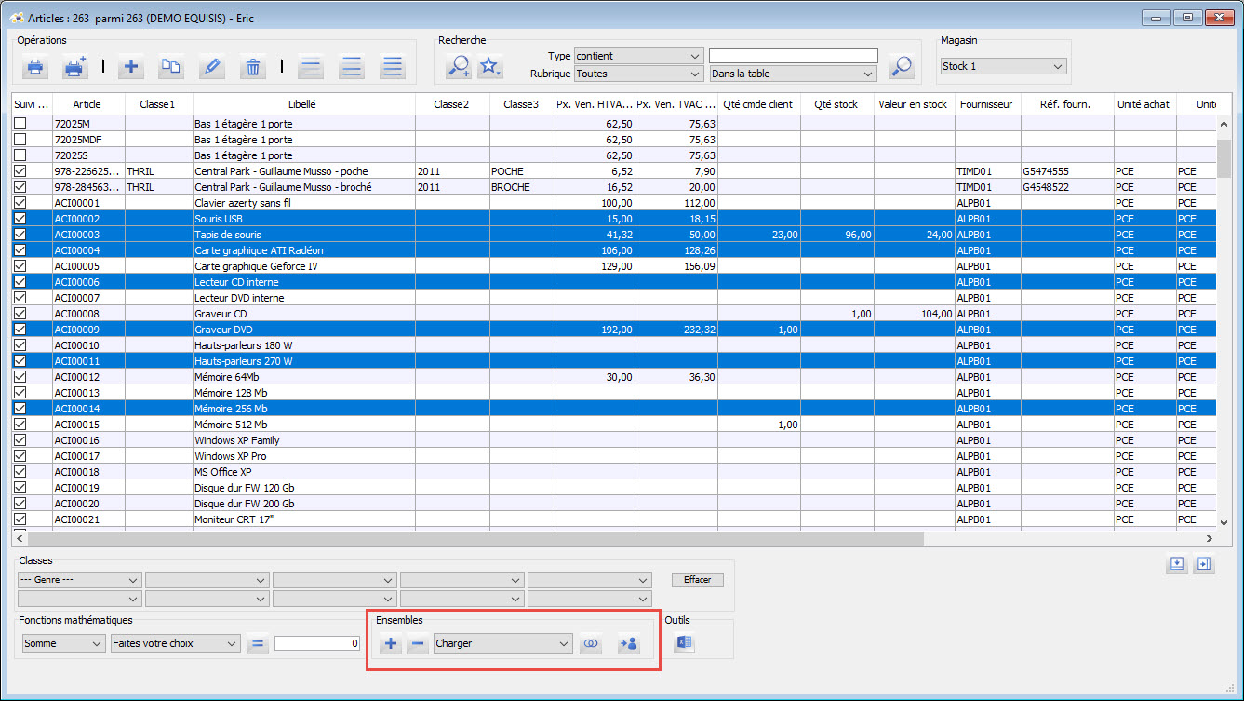The width and height of the screenshot is (1244, 701).
Task: Click the print icon in Opérations
Action: (x=34, y=67)
